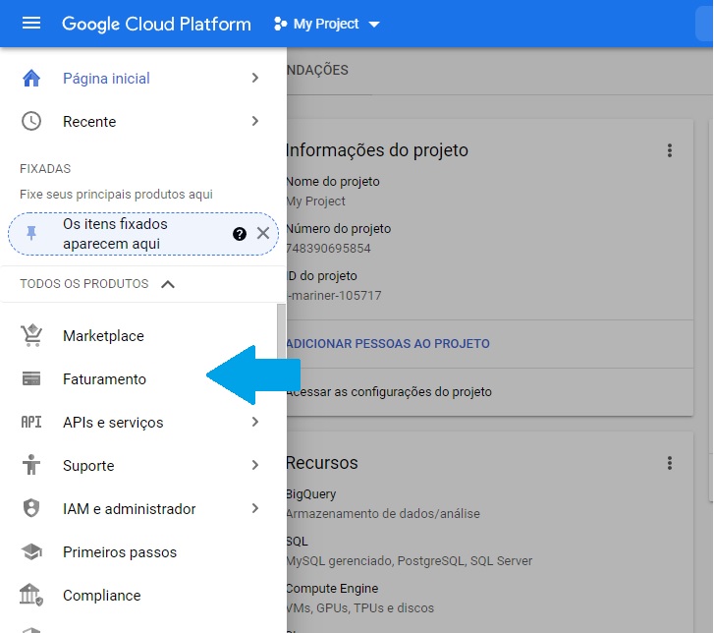Click the Recente clock icon
Viewport: 714px width, 633px height.
[x=31, y=122]
